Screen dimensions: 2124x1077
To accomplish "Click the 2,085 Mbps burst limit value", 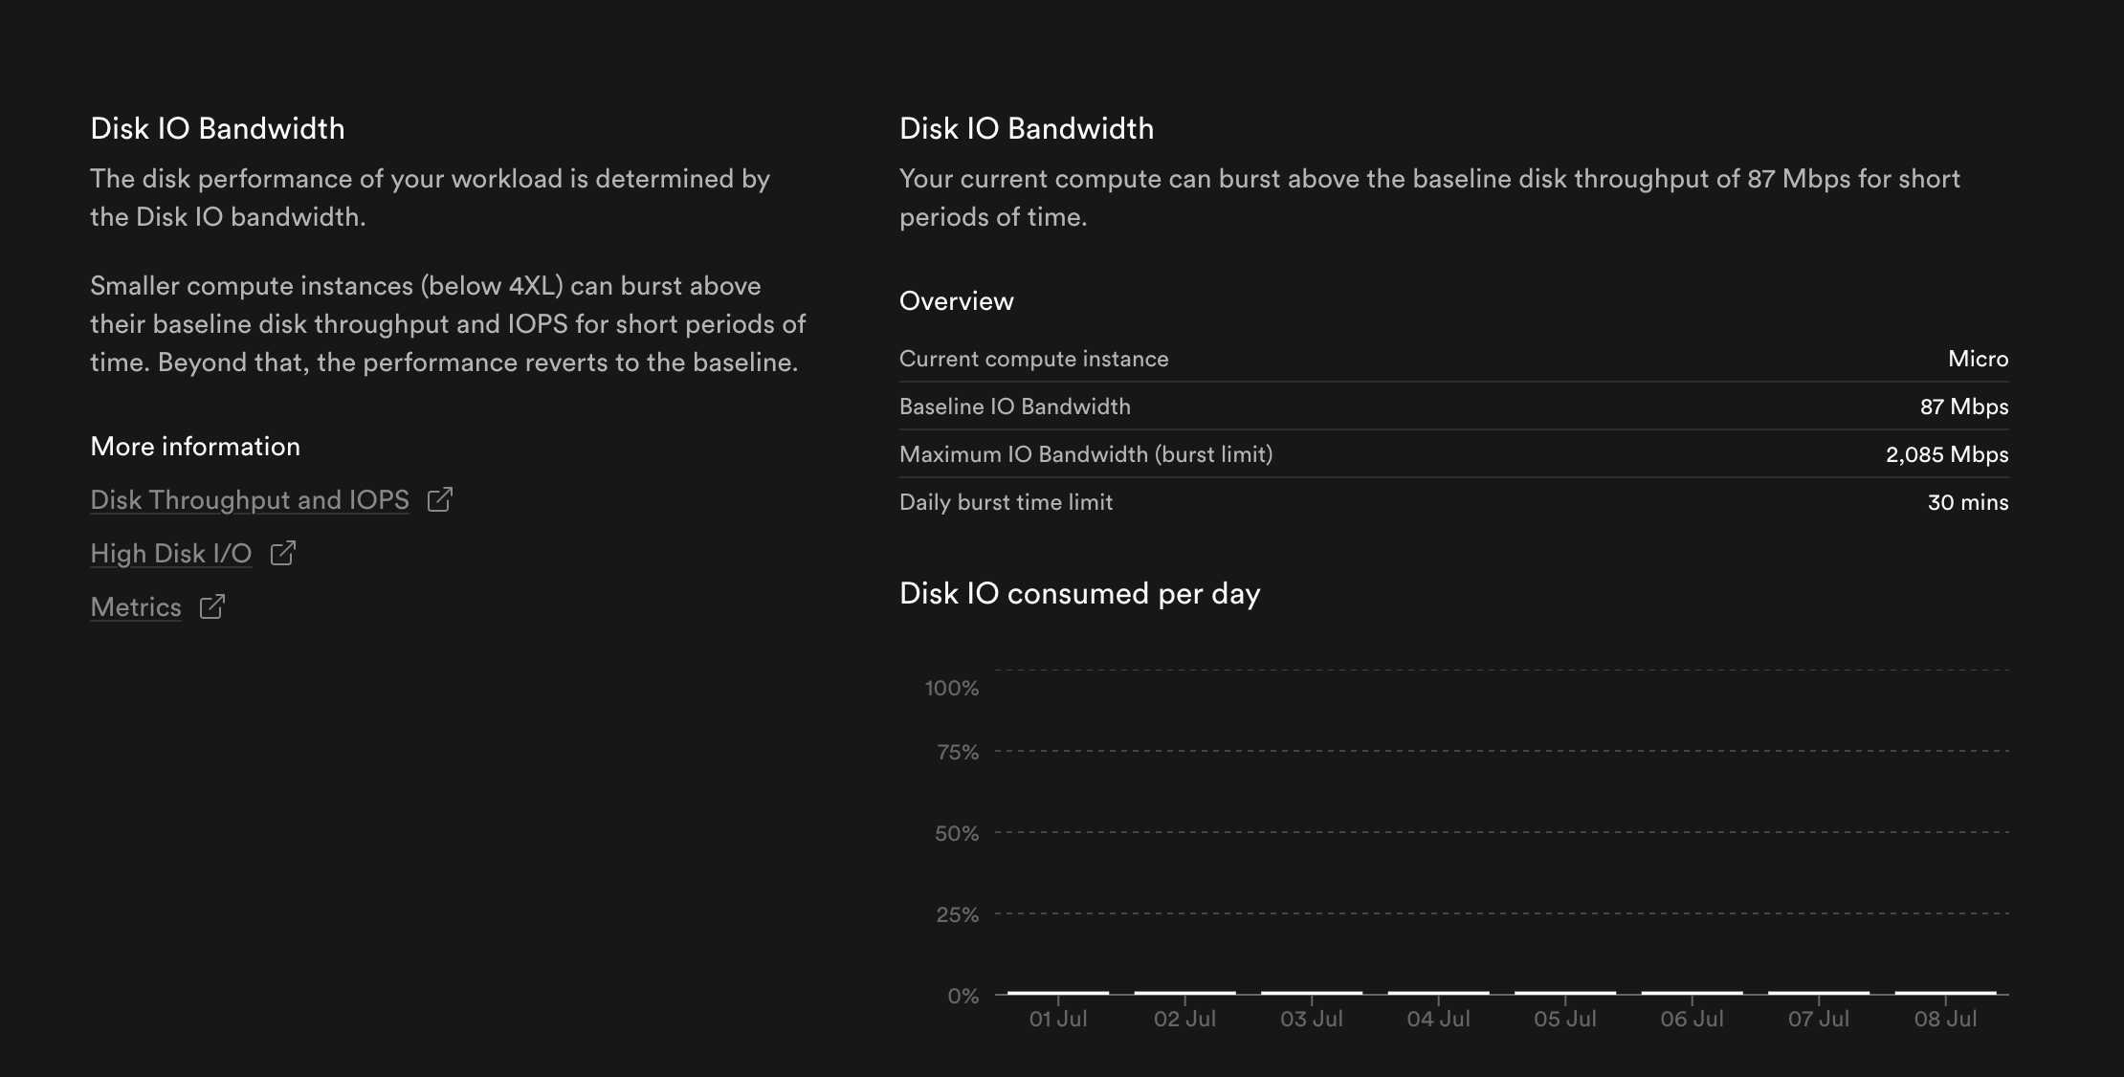I will point(1946,454).
